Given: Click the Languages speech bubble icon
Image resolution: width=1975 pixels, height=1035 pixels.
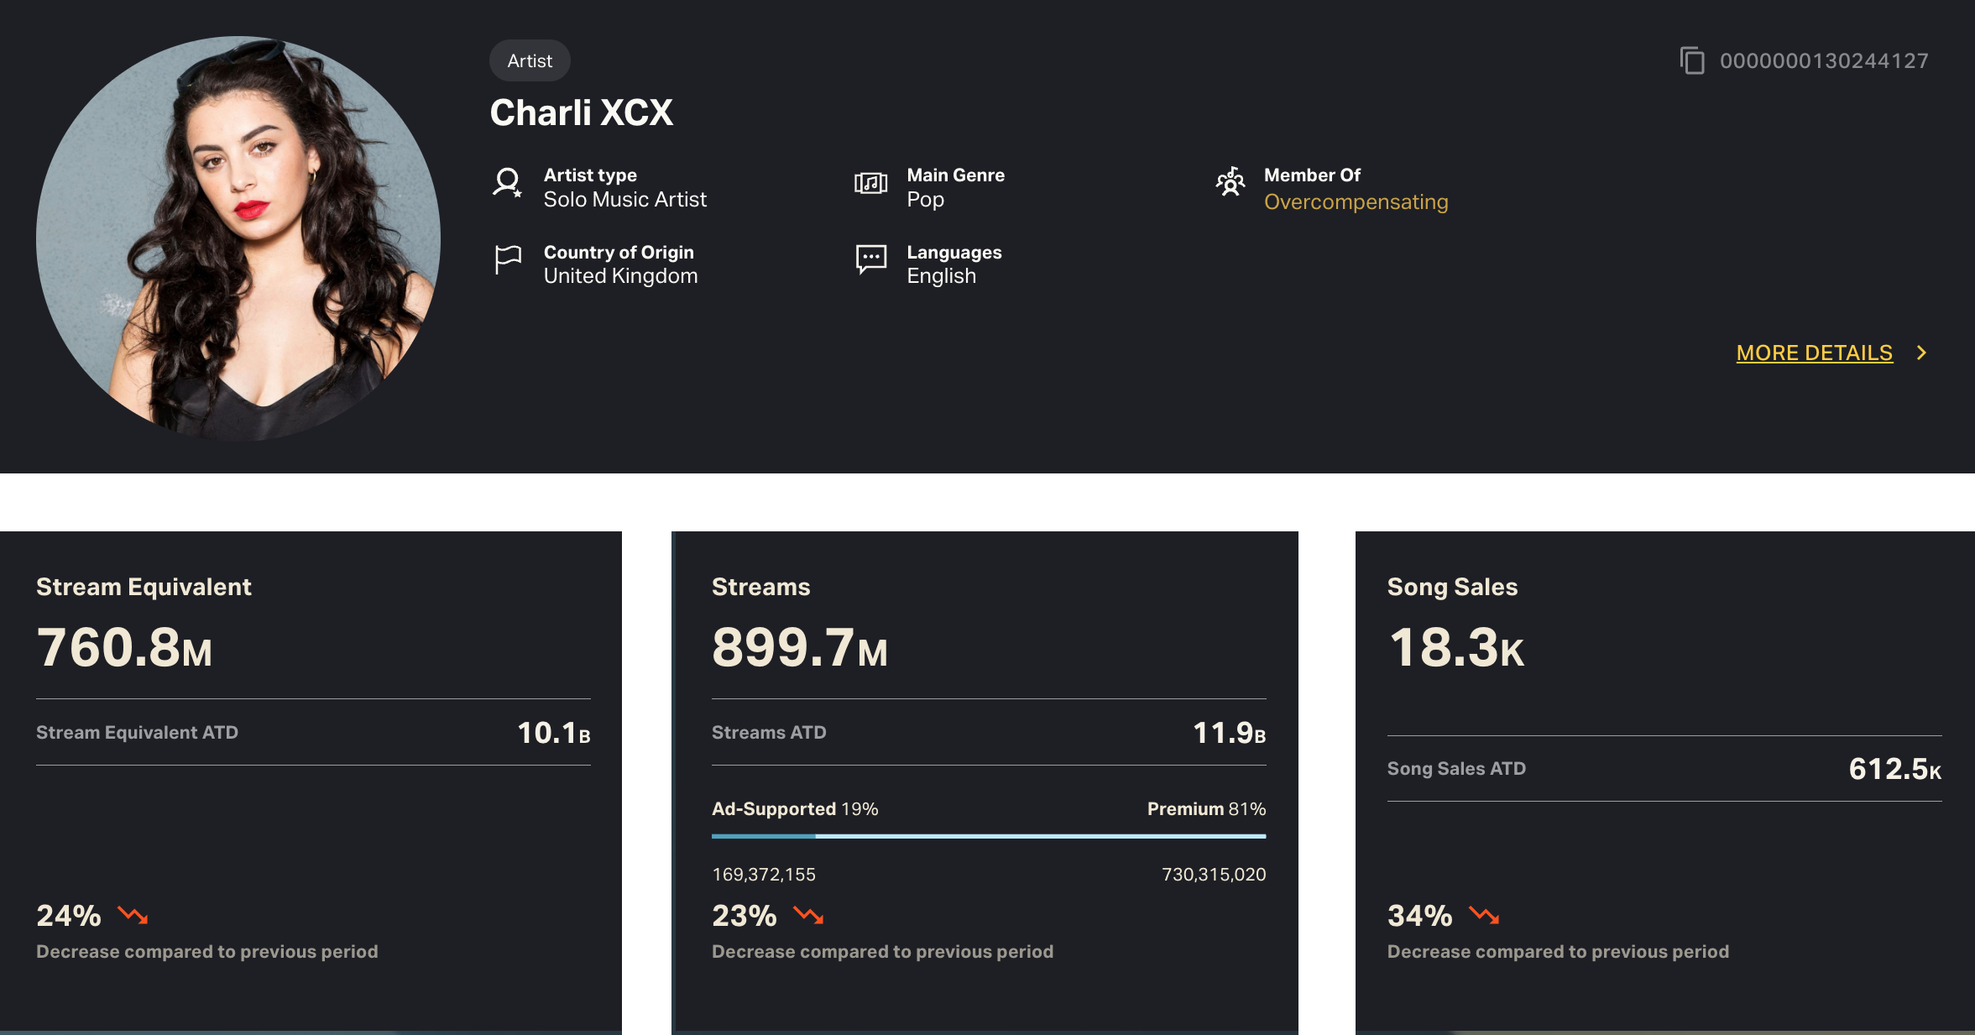Looking at the screenshot, I should click(870, 259).
